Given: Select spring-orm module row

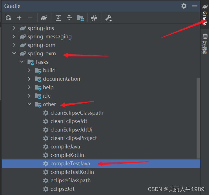Looking at the screenshot, I should click(x=101, y=45).
